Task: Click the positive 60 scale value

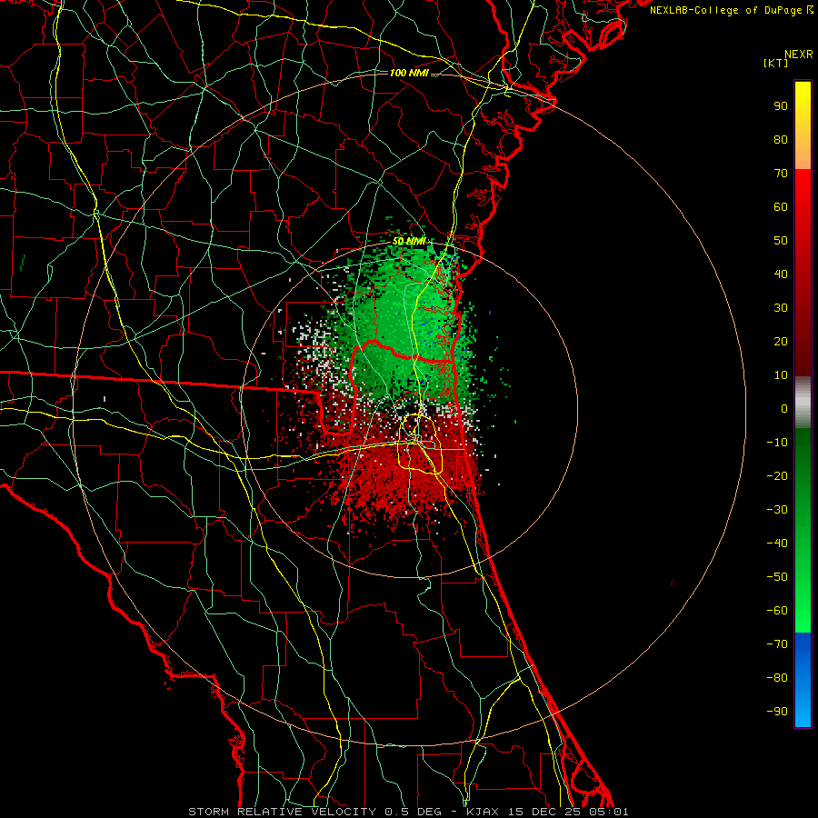Action: coord(781,207)
